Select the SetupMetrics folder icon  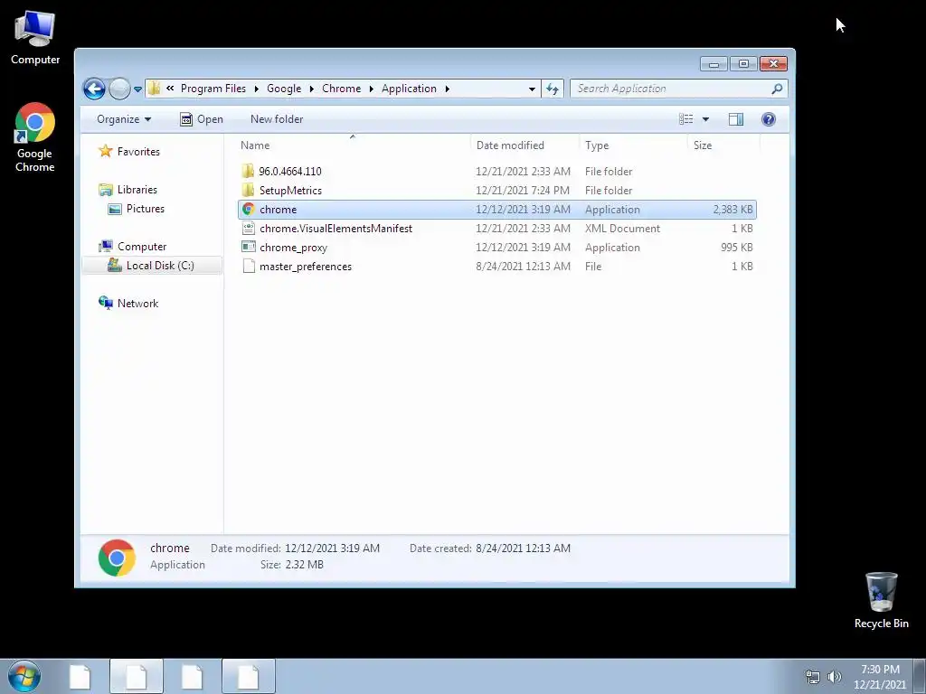pos(248,190)
